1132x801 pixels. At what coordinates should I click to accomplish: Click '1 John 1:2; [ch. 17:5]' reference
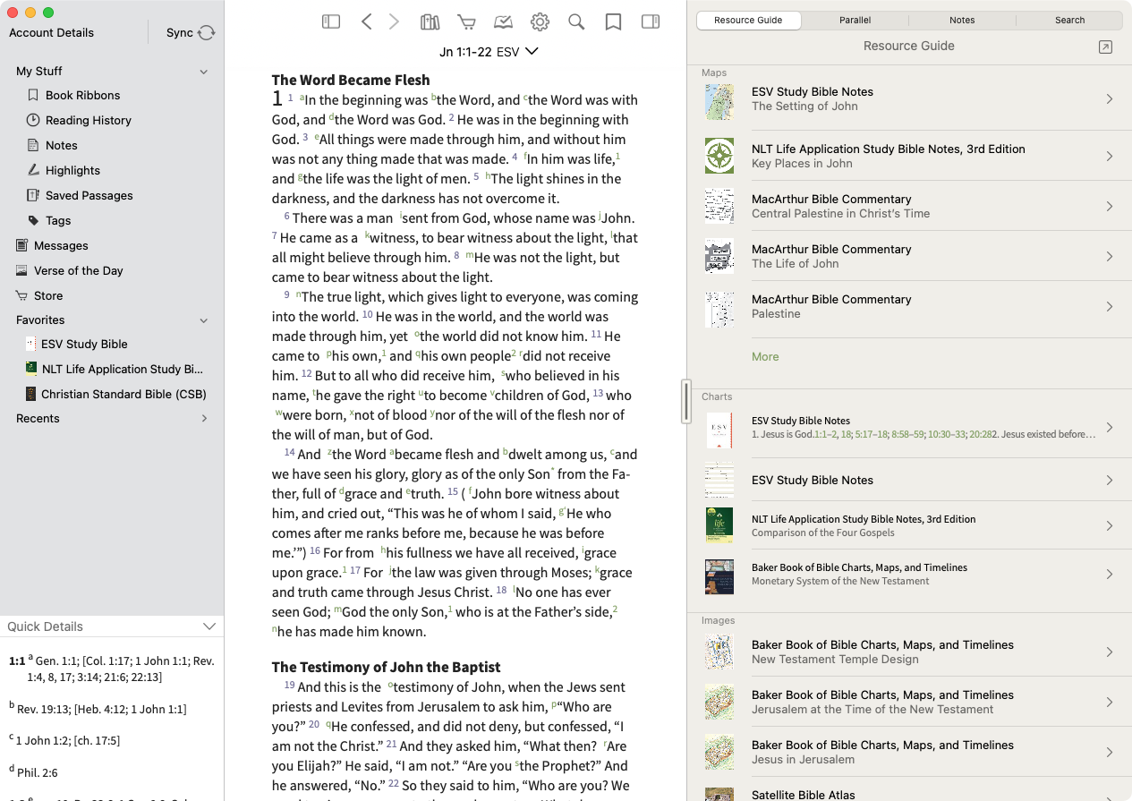coord(68,740)
